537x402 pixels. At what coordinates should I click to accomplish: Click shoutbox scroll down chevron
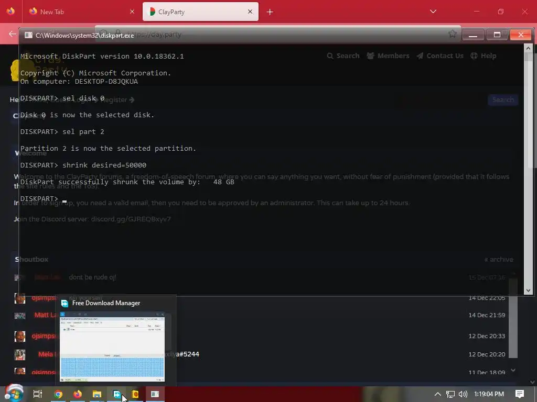coord(513,370)
